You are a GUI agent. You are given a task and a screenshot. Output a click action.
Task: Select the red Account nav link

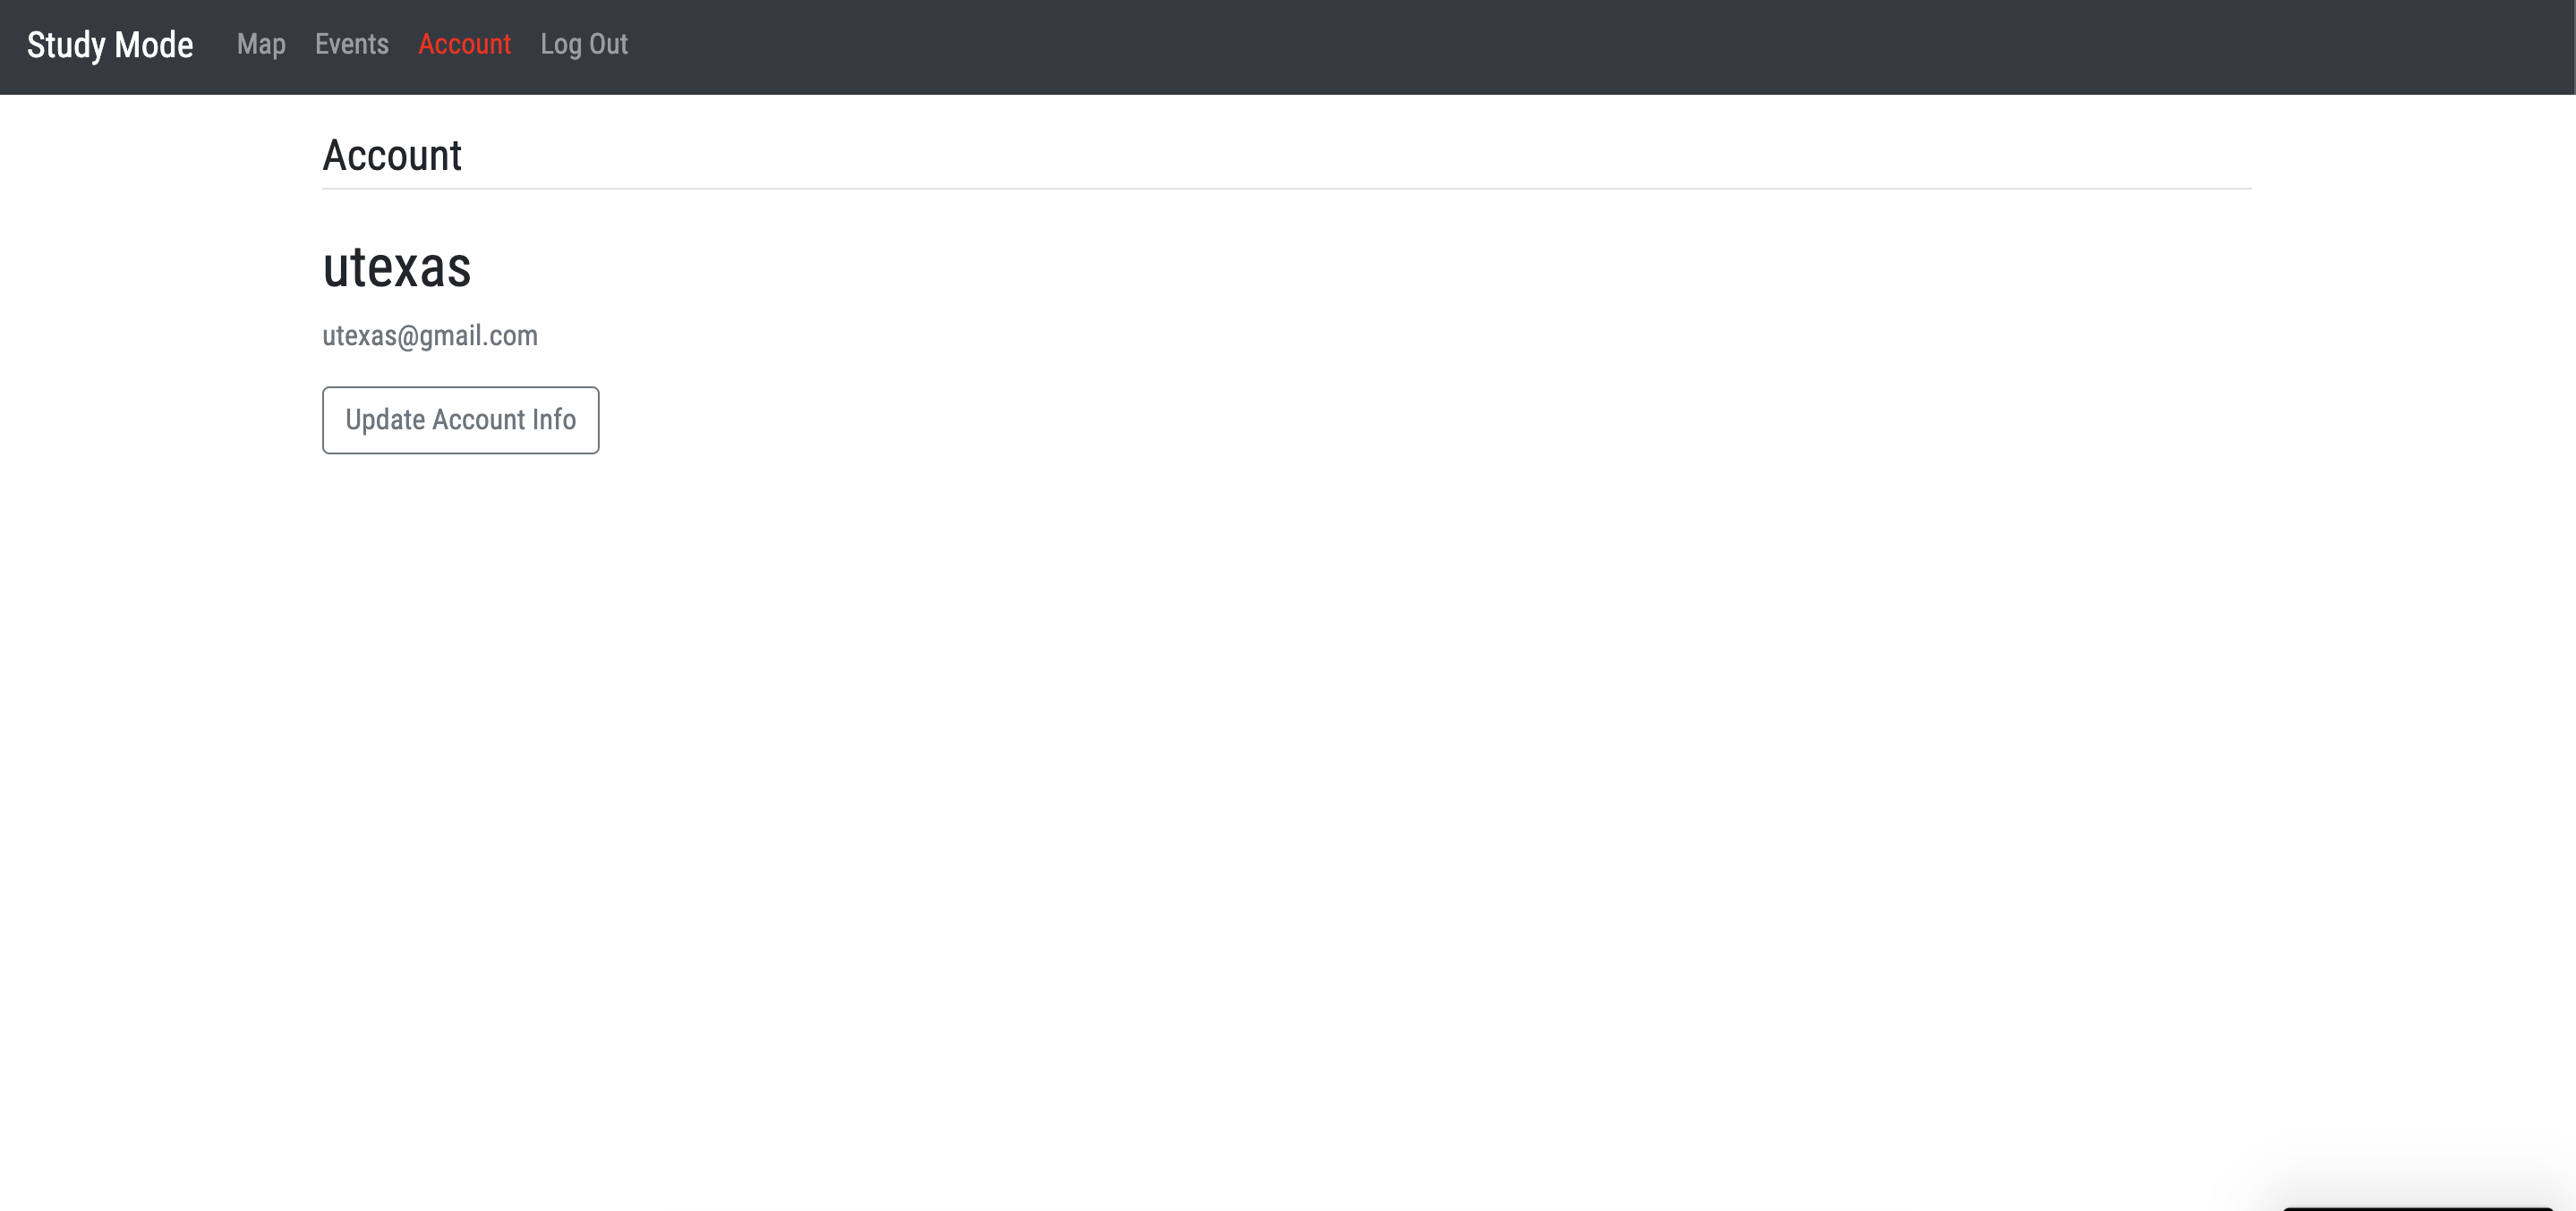click(x=464, y=44)
